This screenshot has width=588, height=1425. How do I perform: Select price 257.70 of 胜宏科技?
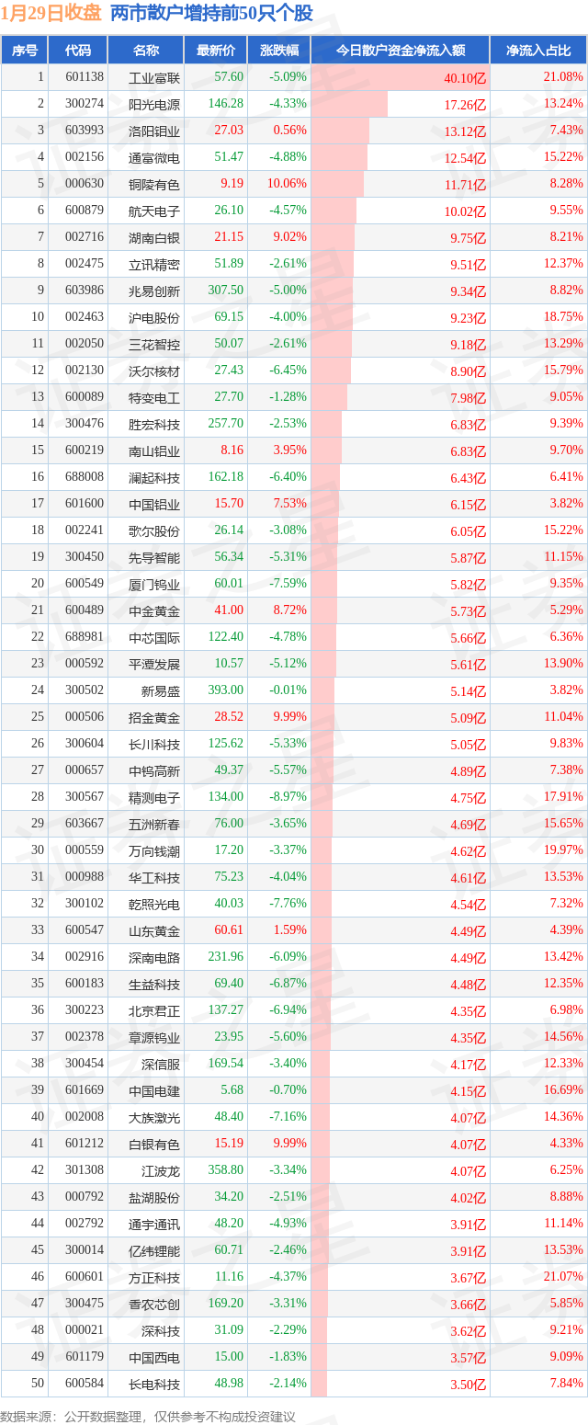point(226,424)
